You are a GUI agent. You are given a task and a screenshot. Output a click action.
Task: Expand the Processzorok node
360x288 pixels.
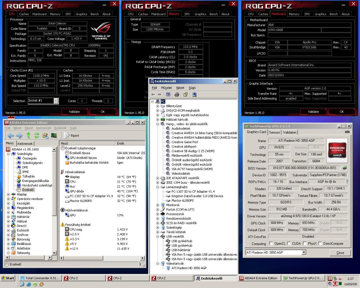(157, 214)
